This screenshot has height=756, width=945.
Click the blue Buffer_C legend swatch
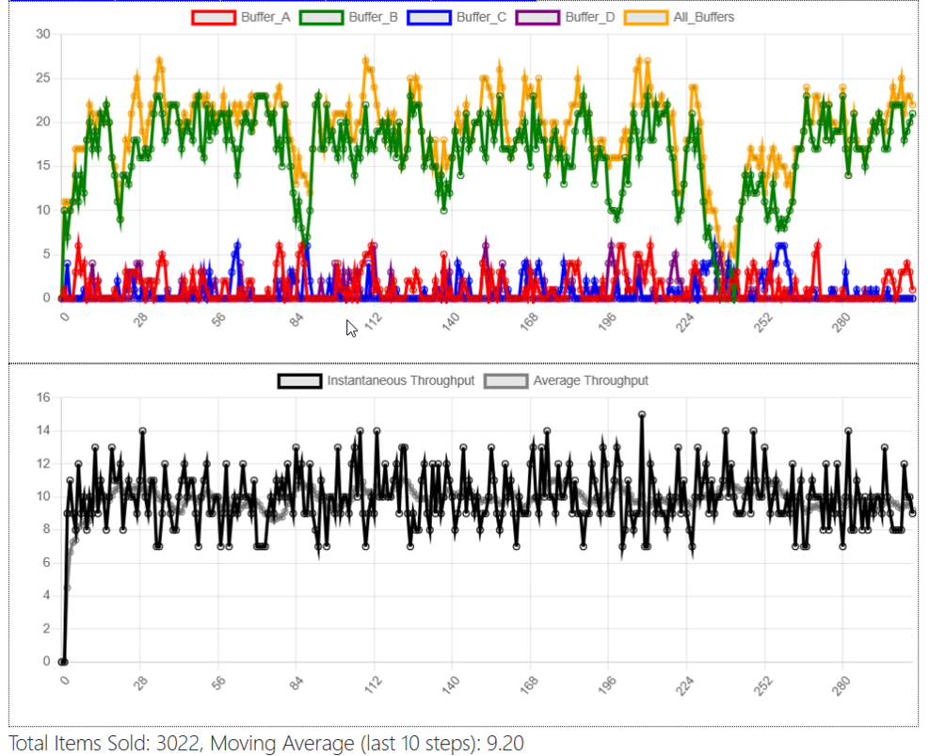(429, 18)
